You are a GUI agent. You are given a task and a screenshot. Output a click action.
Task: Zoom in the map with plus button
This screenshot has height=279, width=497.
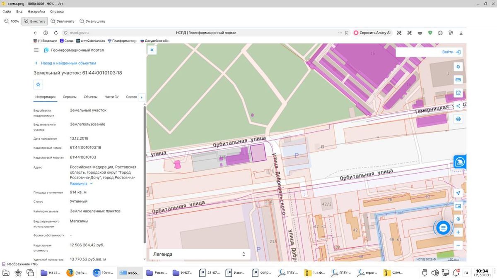coord(458,232)
